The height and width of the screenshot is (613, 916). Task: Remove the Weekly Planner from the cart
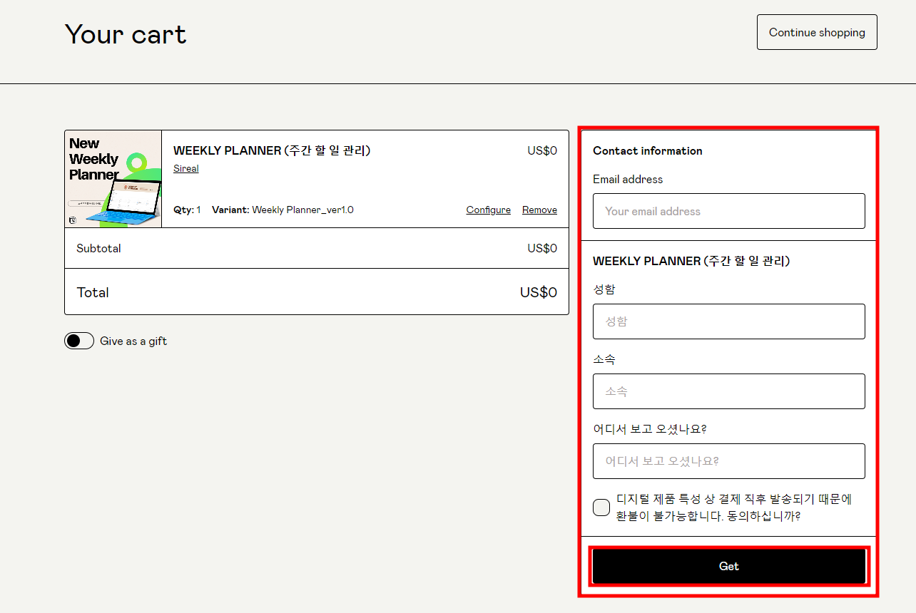[539, 210]
